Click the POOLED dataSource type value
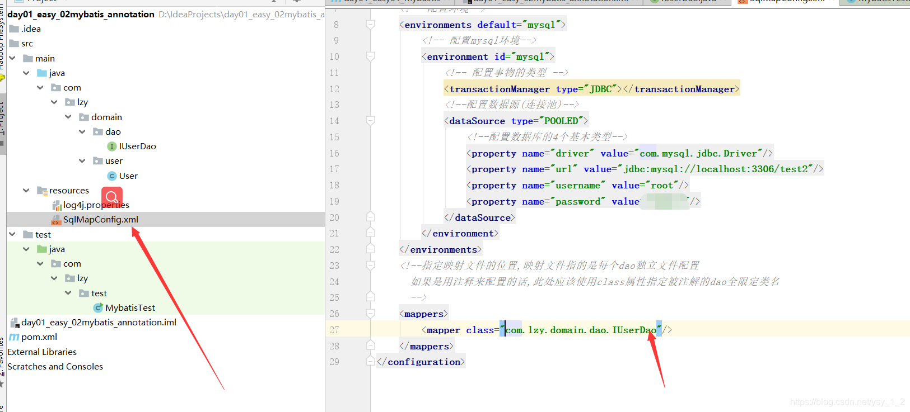This screenshot has height=412, width=910. (x=561, y=121)
